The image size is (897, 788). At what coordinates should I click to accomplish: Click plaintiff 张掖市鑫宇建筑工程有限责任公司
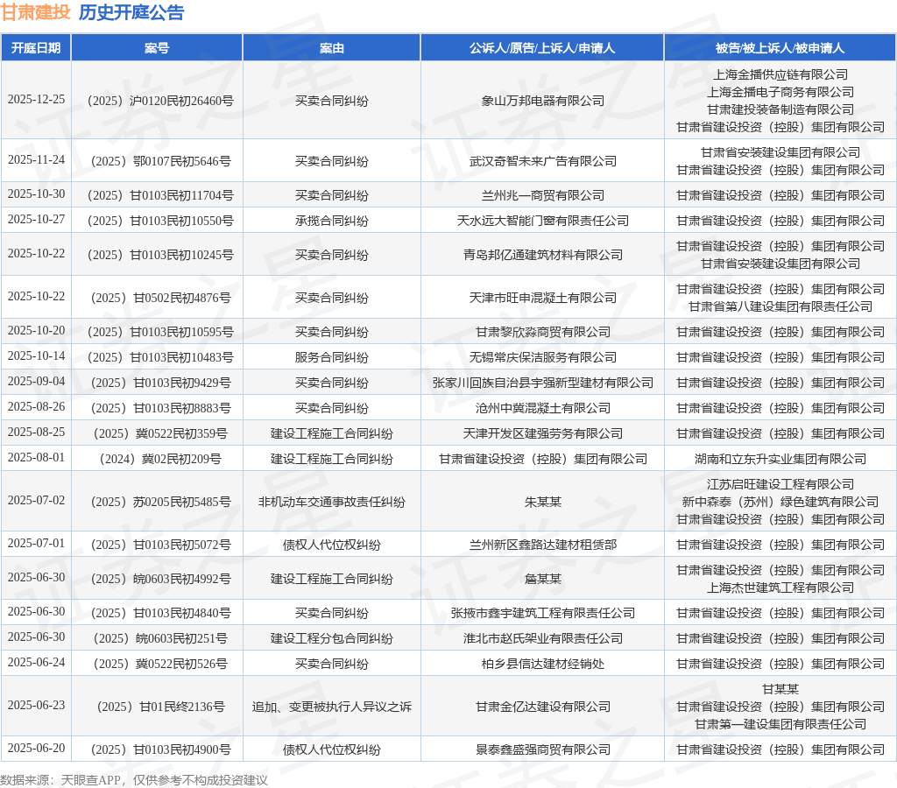543,613
